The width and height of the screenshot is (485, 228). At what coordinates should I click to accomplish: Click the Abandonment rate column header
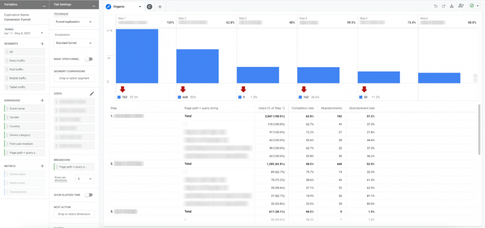(x=362, y=108)
